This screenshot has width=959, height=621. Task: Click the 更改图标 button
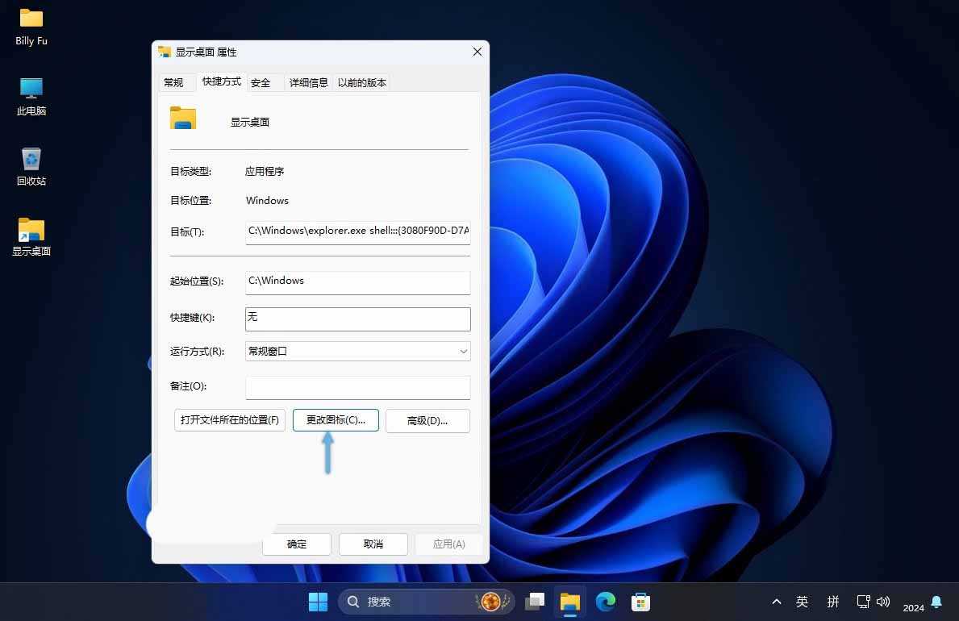click(x=335, y=420)
